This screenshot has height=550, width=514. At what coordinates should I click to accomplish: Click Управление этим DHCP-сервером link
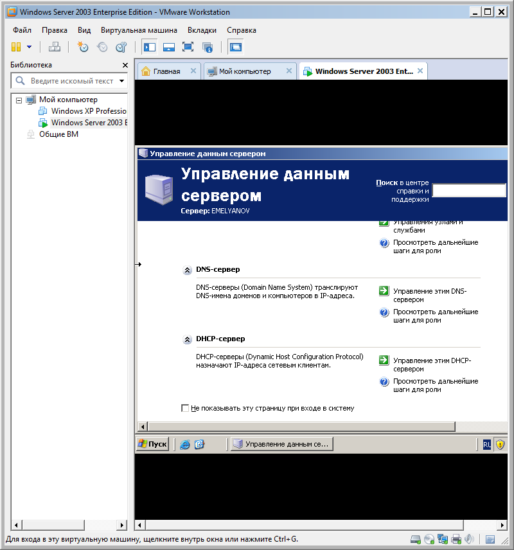tap(432, 365)
